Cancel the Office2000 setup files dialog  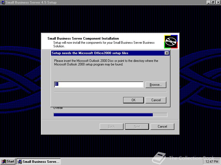coord(156,100)
